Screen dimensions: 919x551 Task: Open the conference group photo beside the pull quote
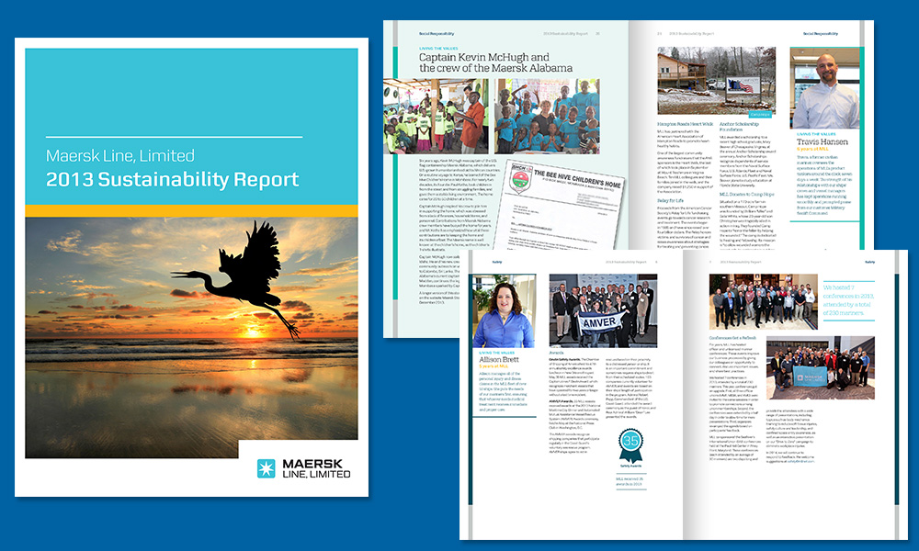pos(763,301)
